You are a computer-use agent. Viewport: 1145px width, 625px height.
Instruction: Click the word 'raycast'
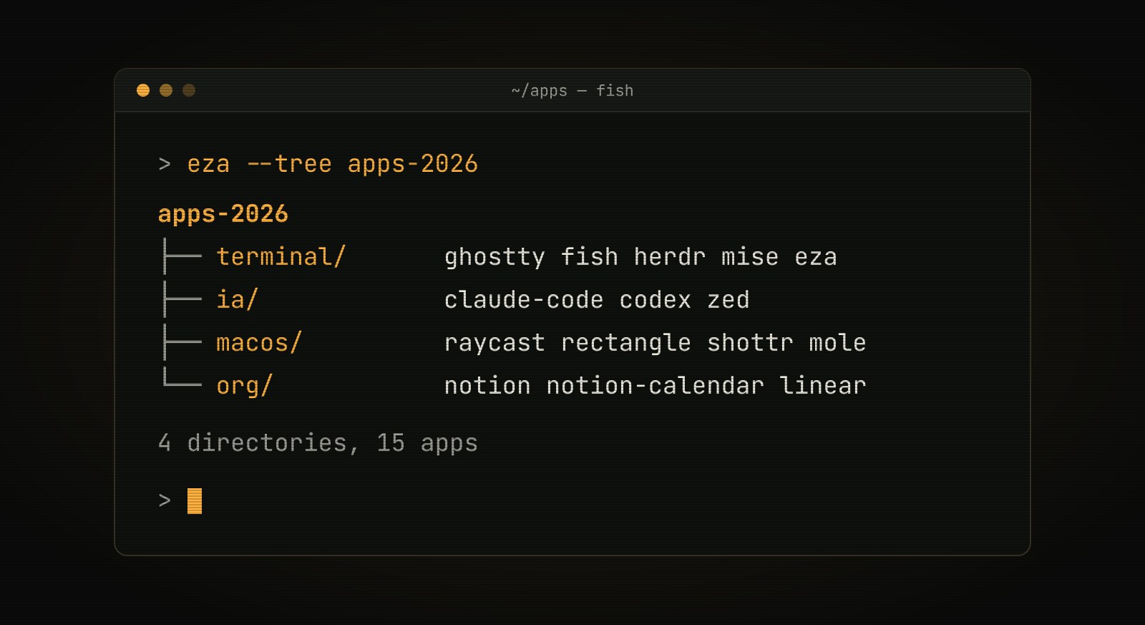point(494,344)
